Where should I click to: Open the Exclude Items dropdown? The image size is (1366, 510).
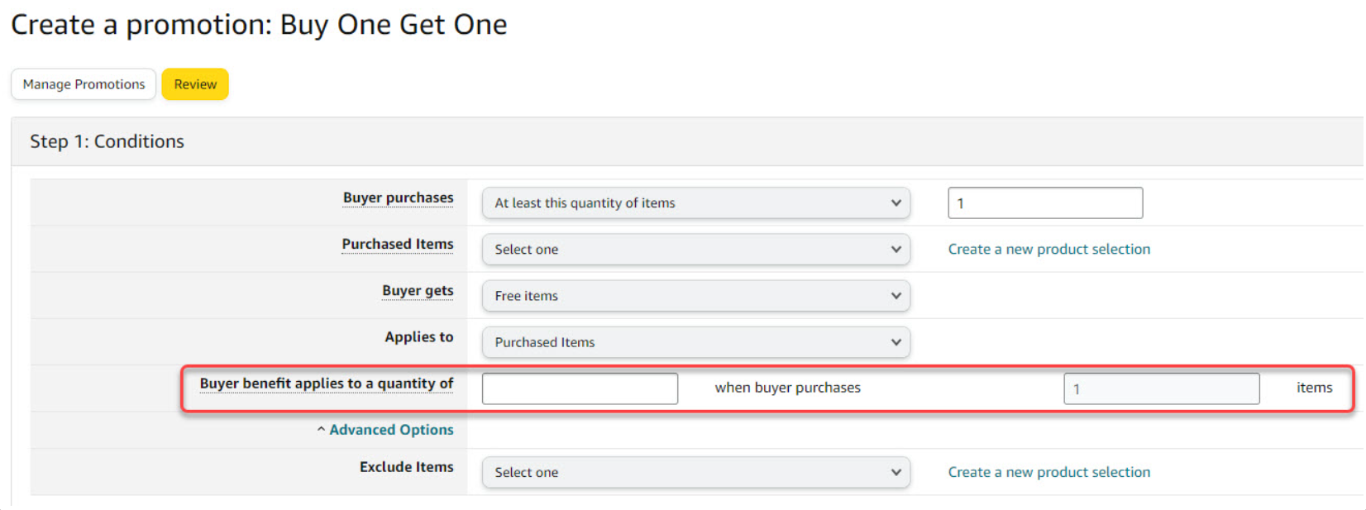pyautogui.click(x=695, y=473)
